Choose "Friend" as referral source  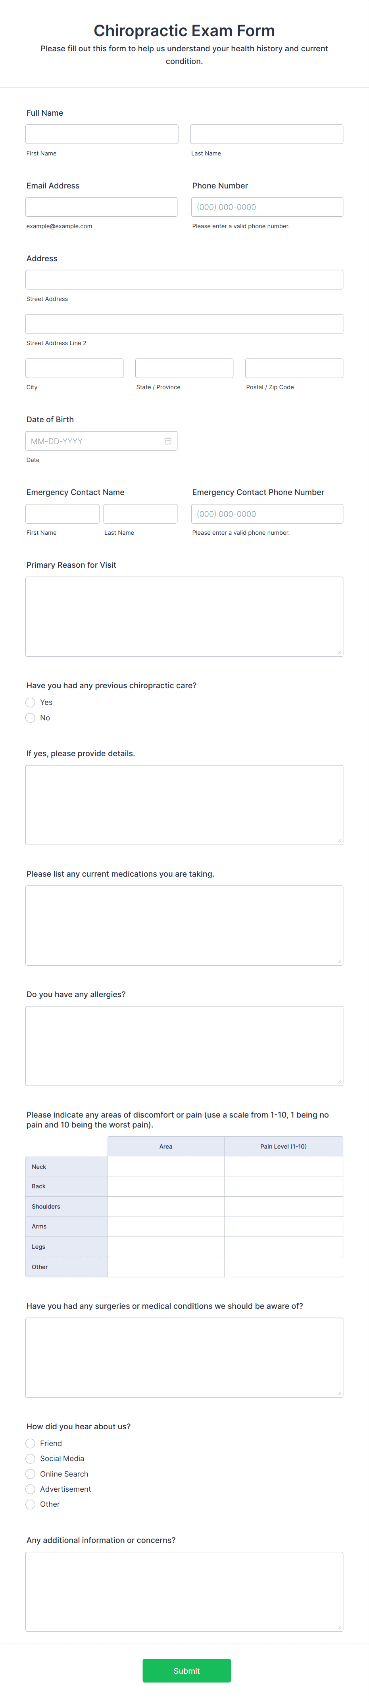(30, 1444)
